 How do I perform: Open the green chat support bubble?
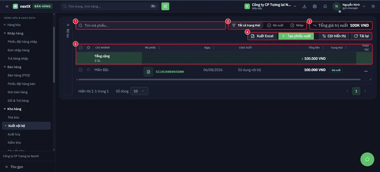pos(367,159)
